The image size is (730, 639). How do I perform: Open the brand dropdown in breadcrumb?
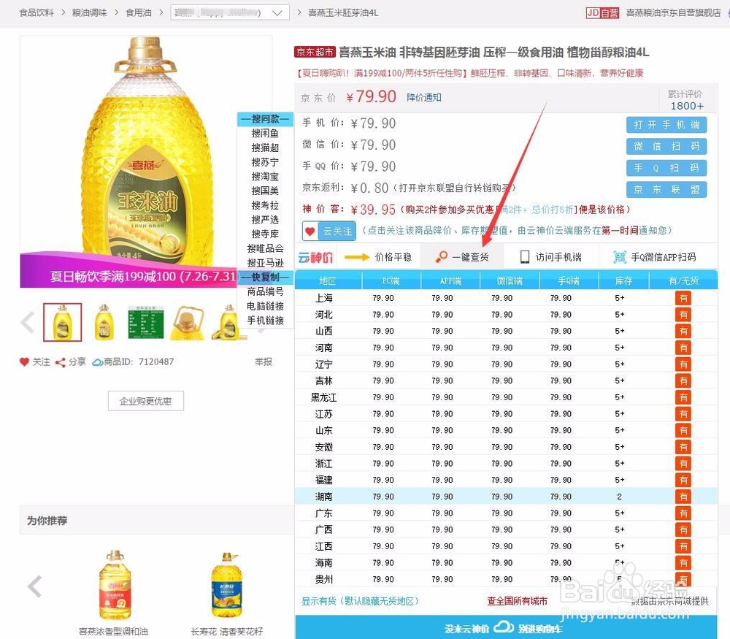[x=230, y=12]
